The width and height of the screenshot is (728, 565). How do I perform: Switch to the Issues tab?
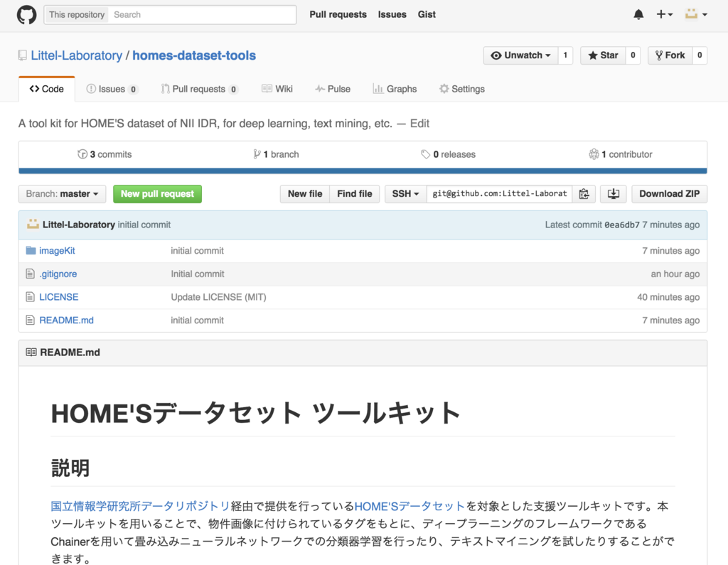112,89
